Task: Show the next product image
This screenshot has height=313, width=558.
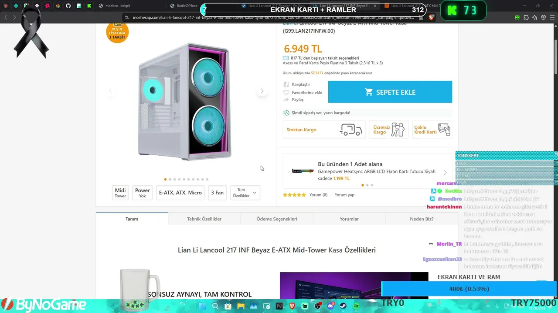Action: (x=262, y=91)
